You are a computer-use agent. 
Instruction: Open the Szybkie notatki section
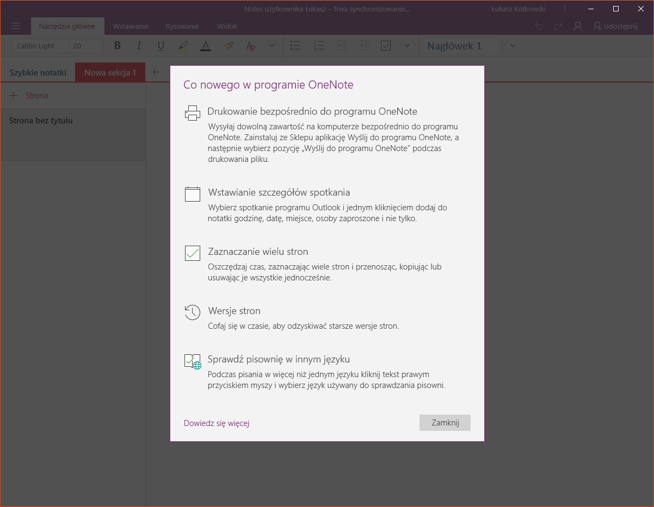[38, 72]
